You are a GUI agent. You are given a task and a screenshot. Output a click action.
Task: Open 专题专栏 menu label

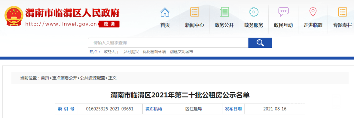pos(343,25)
